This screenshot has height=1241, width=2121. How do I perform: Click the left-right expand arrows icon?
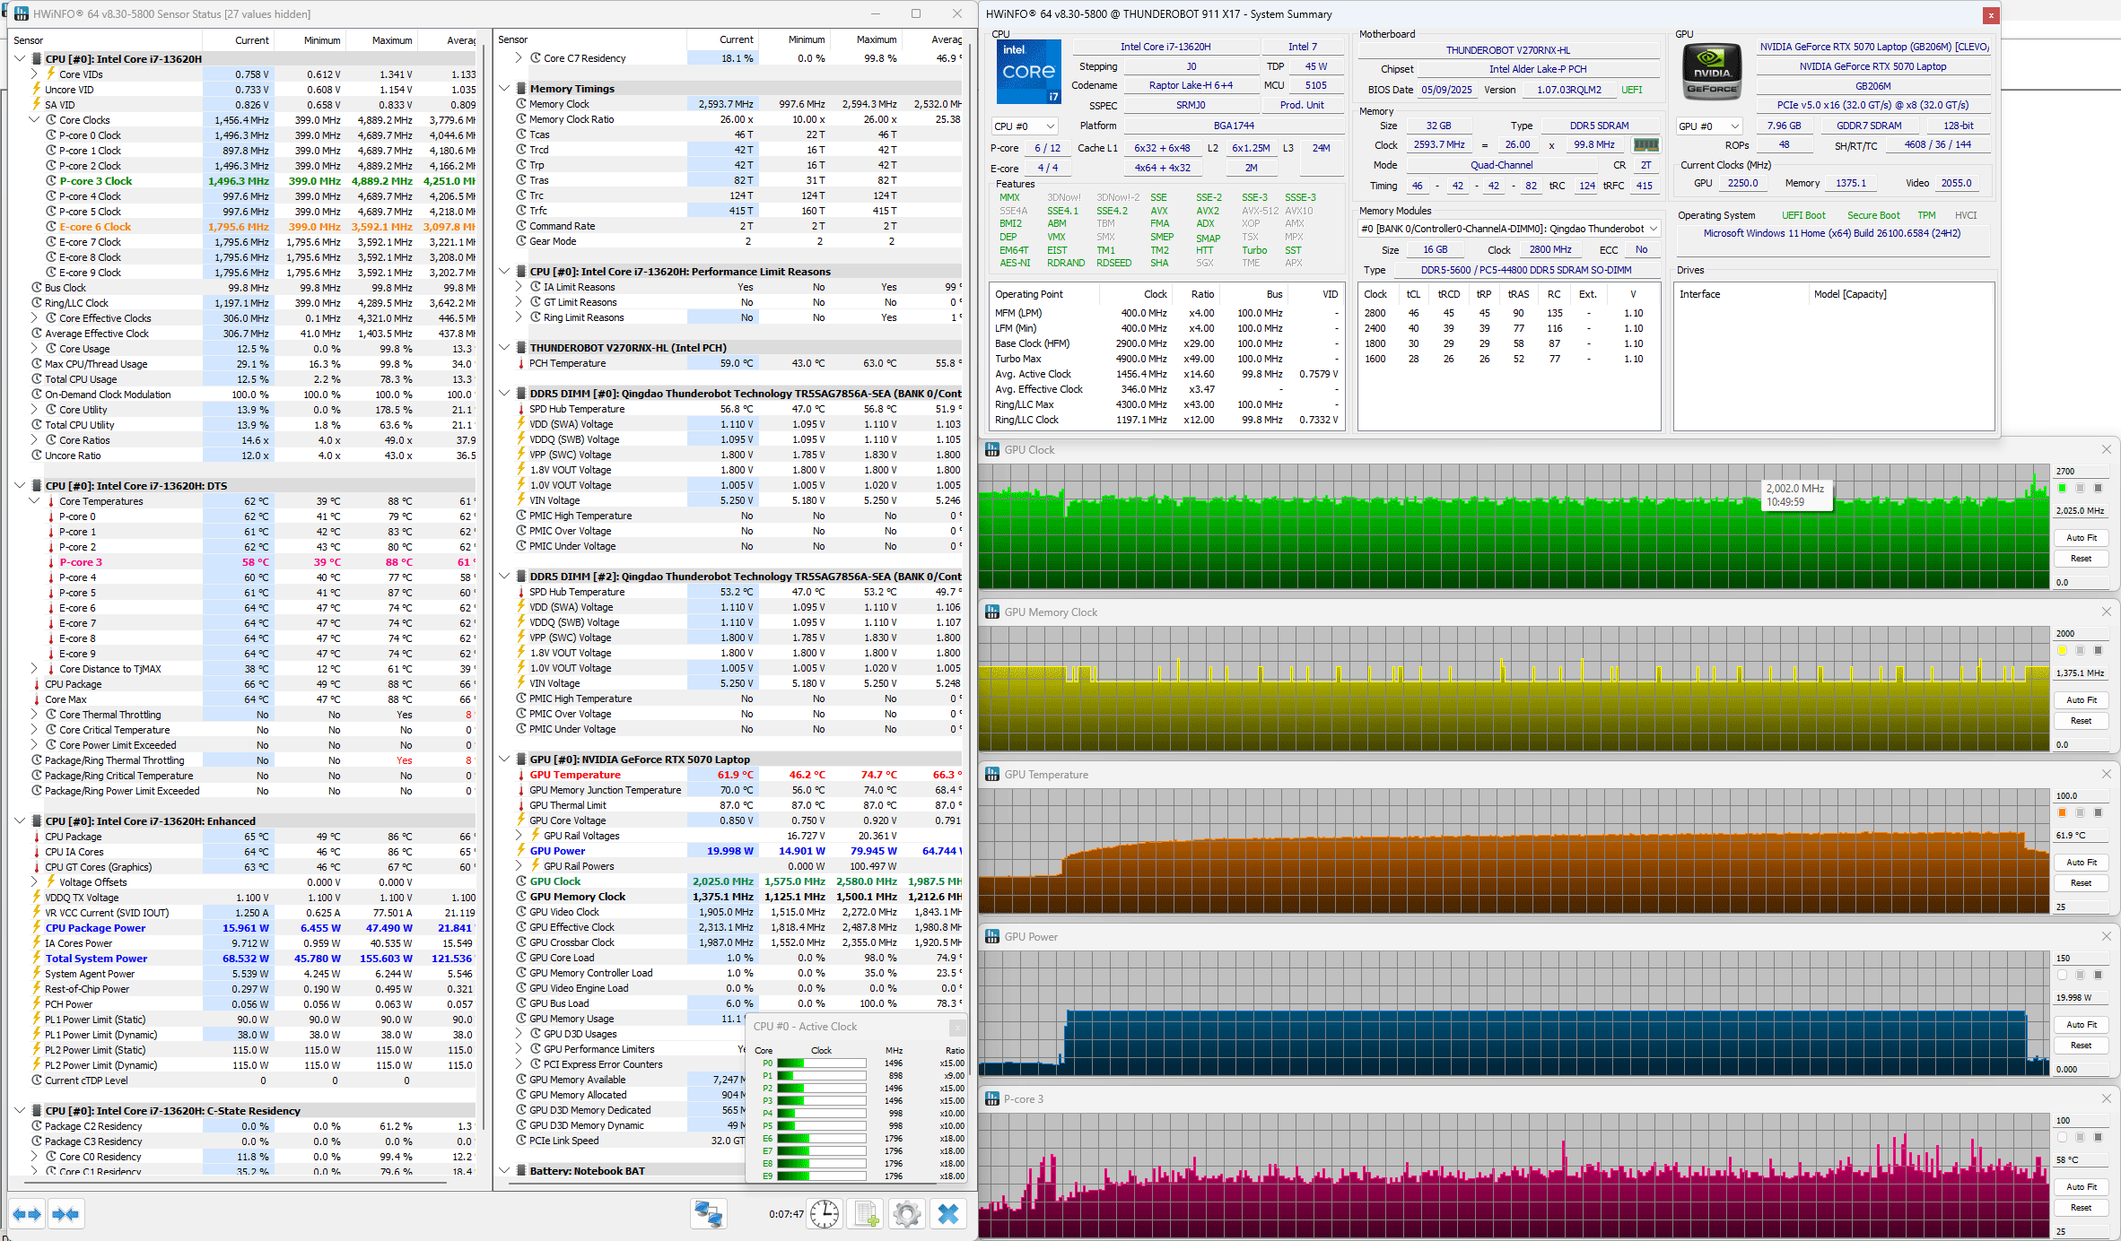[27, 1214]
